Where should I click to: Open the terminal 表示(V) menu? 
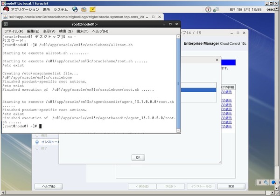(49, 31)
